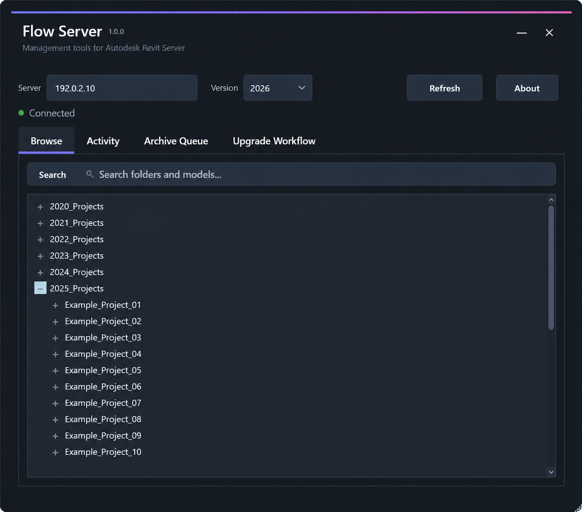
Task: Expand the 2022_Projects folder
Action: [x=40, y=239]
